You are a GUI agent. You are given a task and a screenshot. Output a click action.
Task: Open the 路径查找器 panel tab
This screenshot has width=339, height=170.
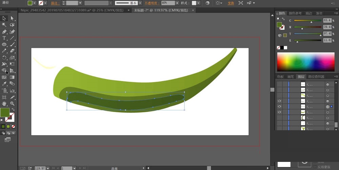(316, 77)
